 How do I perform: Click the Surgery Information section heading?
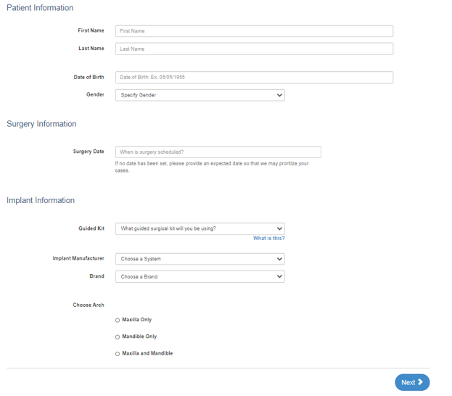coord(41,124)
